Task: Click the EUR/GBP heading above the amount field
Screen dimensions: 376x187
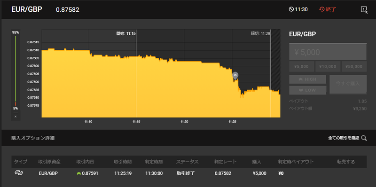Action: [x=303, y=34]
